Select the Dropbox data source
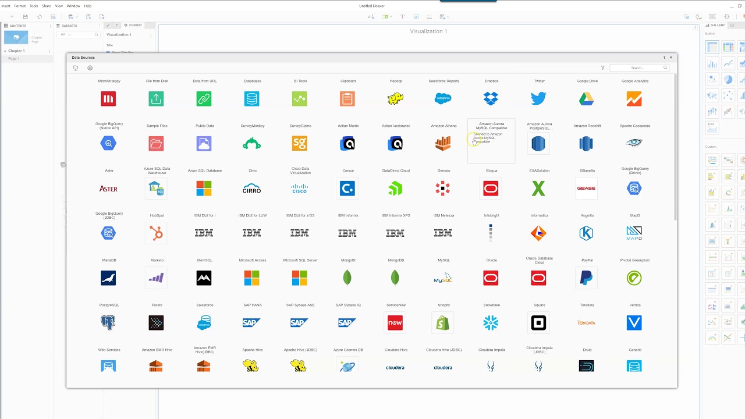Viewport: 745px width, 419px height. pos(491,99)
